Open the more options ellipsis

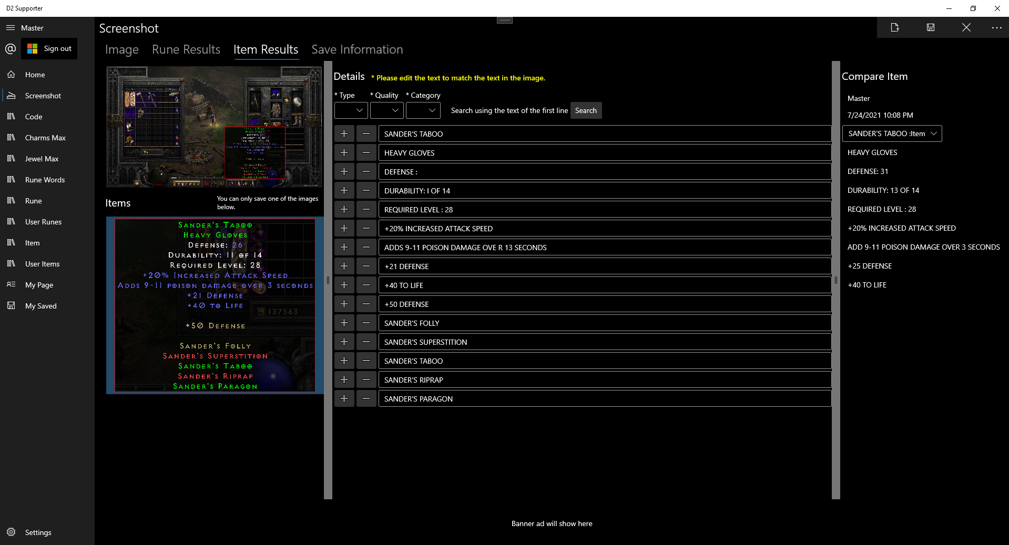996,27
